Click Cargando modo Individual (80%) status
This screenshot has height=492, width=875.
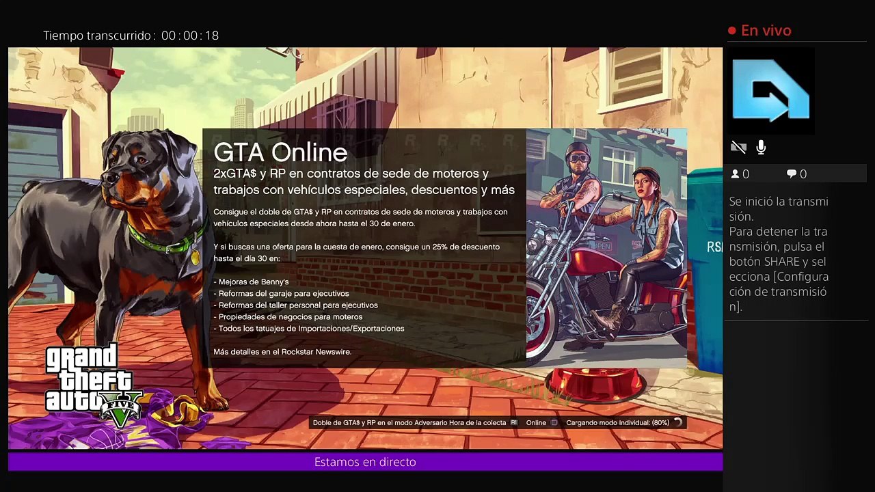pyautogui.click(x=617, y=423)
